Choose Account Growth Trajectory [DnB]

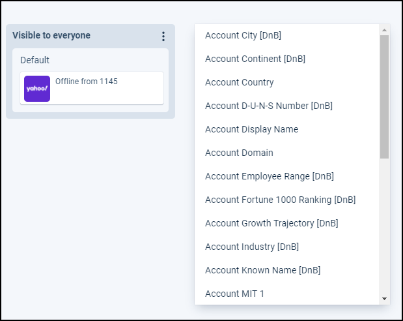click(271, 223)
